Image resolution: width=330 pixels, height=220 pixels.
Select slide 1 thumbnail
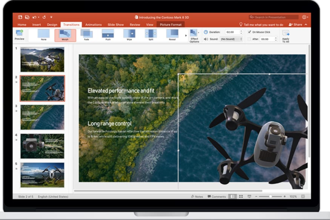click(42, 59)
